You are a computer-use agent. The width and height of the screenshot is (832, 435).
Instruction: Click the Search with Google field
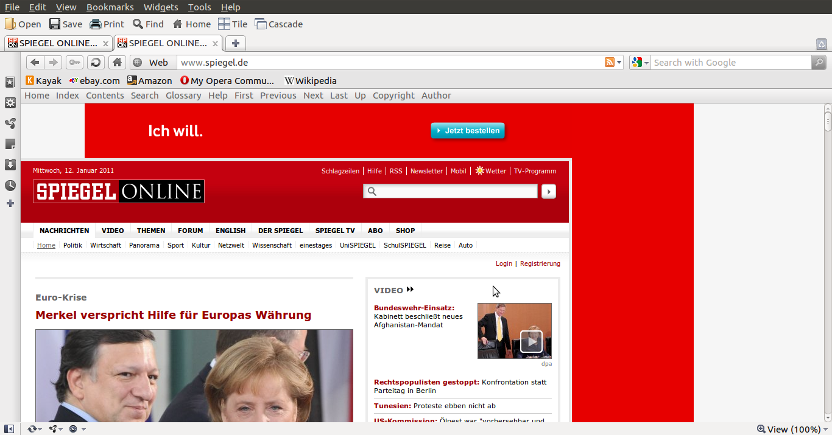(731, 62)
